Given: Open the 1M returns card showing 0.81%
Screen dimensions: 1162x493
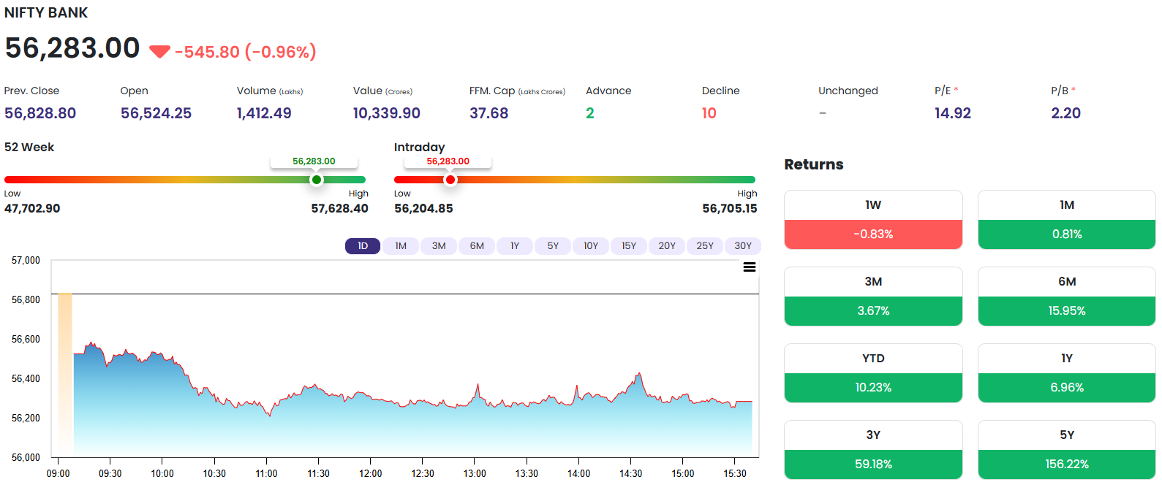Looking at the screenshot, I should pyautogui.click(x=1067, y=220).
